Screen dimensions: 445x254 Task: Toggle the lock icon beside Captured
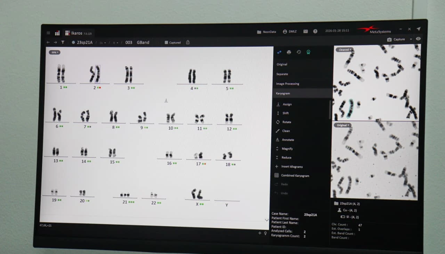pos(188,42)
